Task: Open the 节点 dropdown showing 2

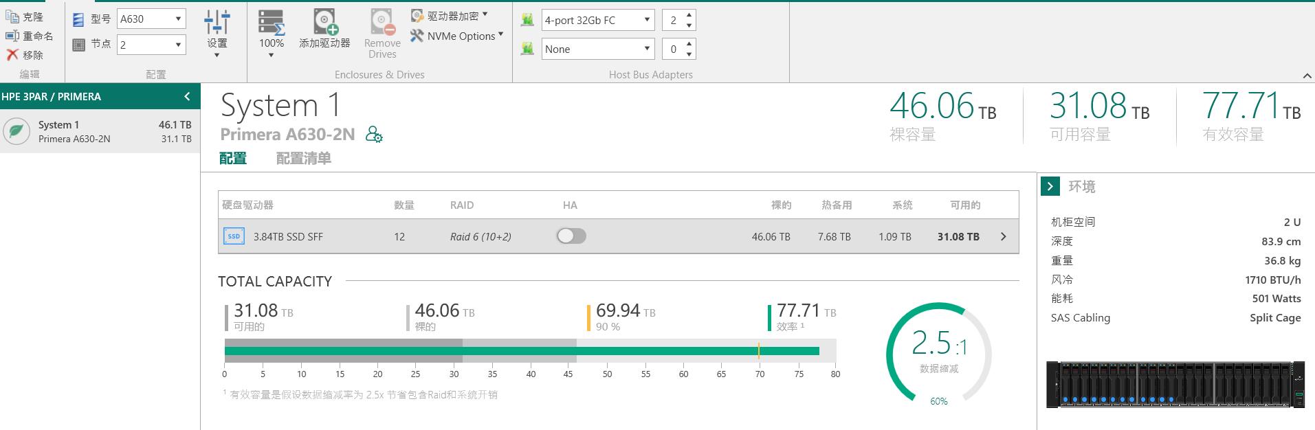Action: pyautogui.click(x=152, y=45)
